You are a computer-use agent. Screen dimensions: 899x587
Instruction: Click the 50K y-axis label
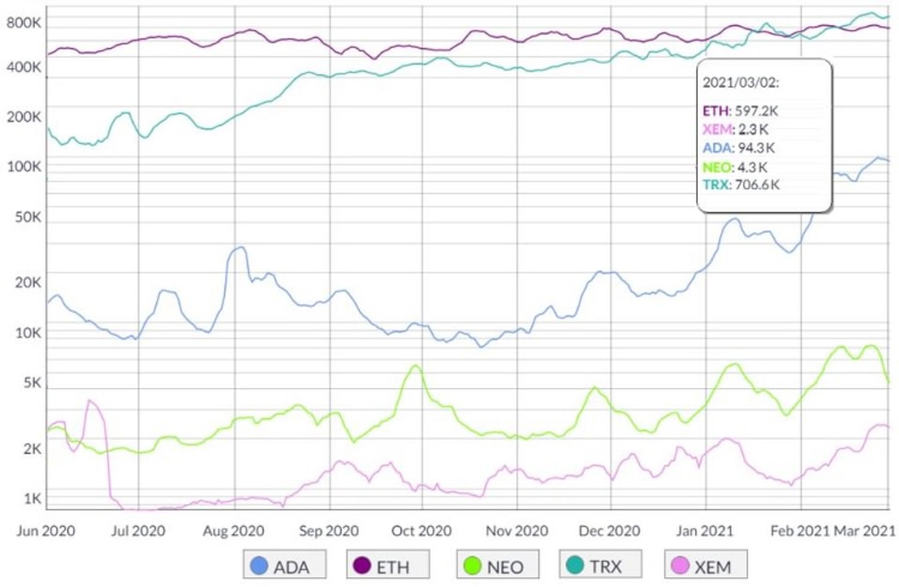(x=28, y=217)
